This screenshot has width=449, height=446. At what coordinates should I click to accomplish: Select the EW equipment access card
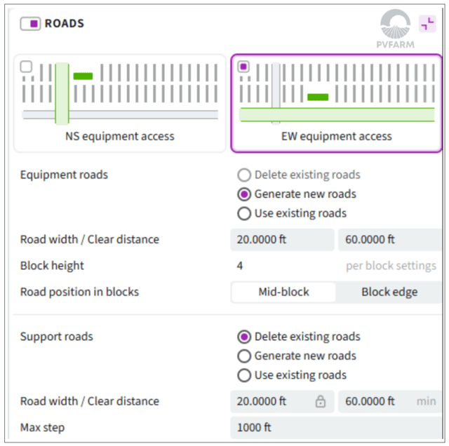tap(337, 103)
